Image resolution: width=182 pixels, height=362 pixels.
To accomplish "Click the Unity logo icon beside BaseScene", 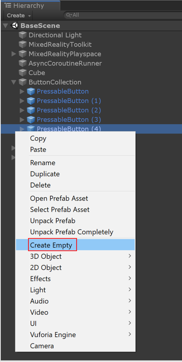I will (x=14, y=26).
